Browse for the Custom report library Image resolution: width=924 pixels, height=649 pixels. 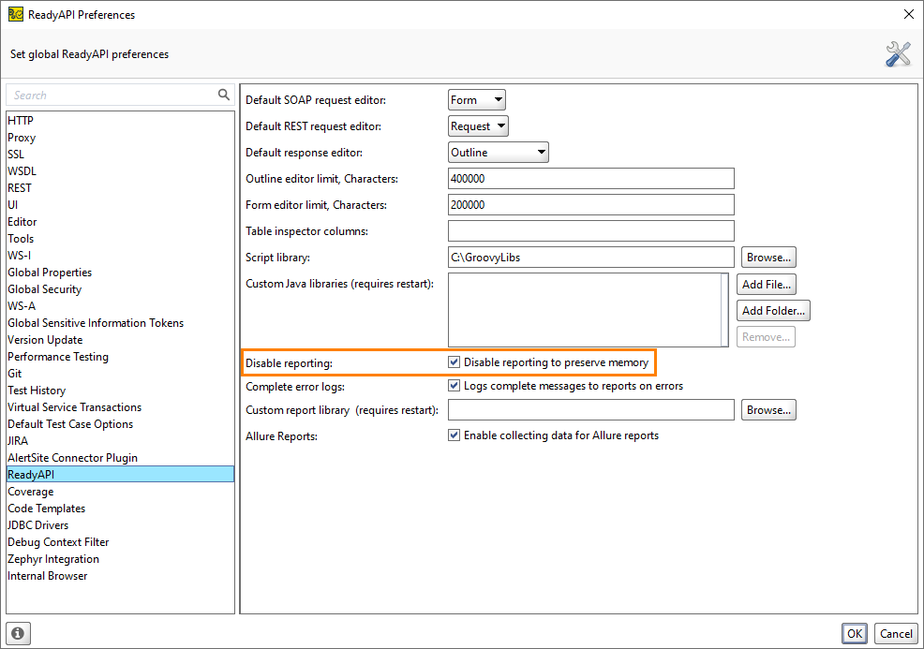tap(768, 410)
